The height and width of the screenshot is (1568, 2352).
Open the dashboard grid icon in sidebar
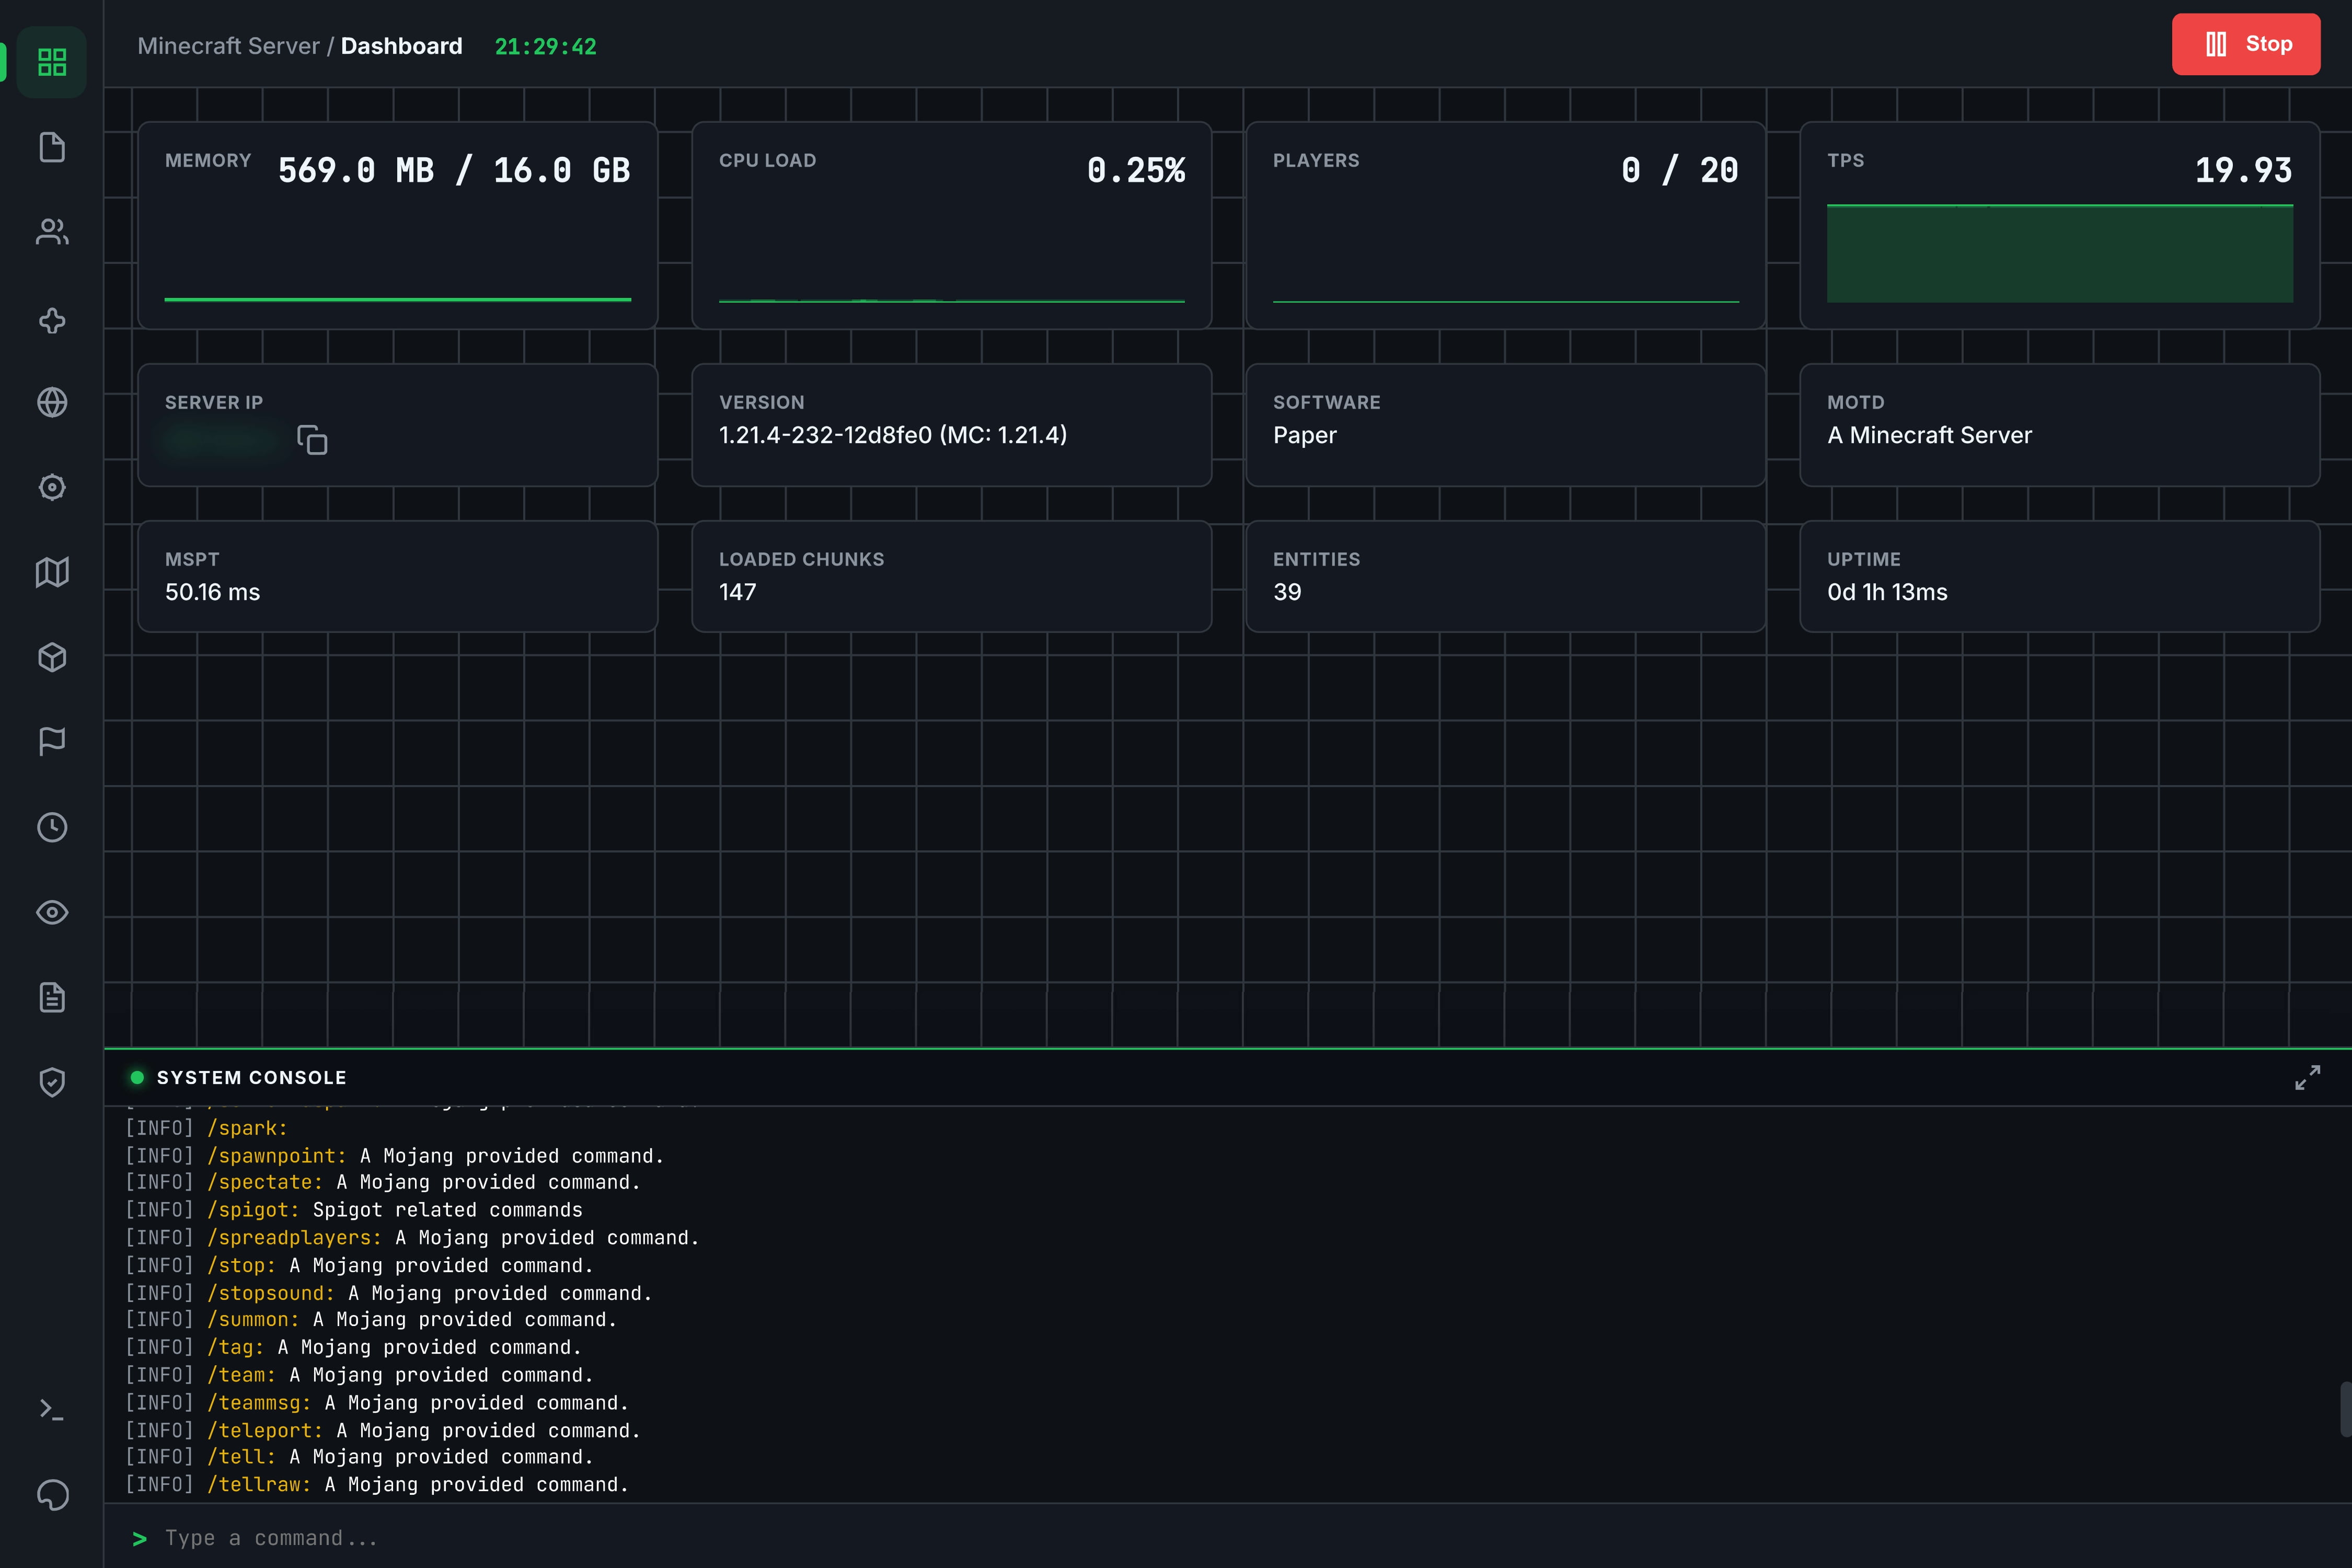52,62
